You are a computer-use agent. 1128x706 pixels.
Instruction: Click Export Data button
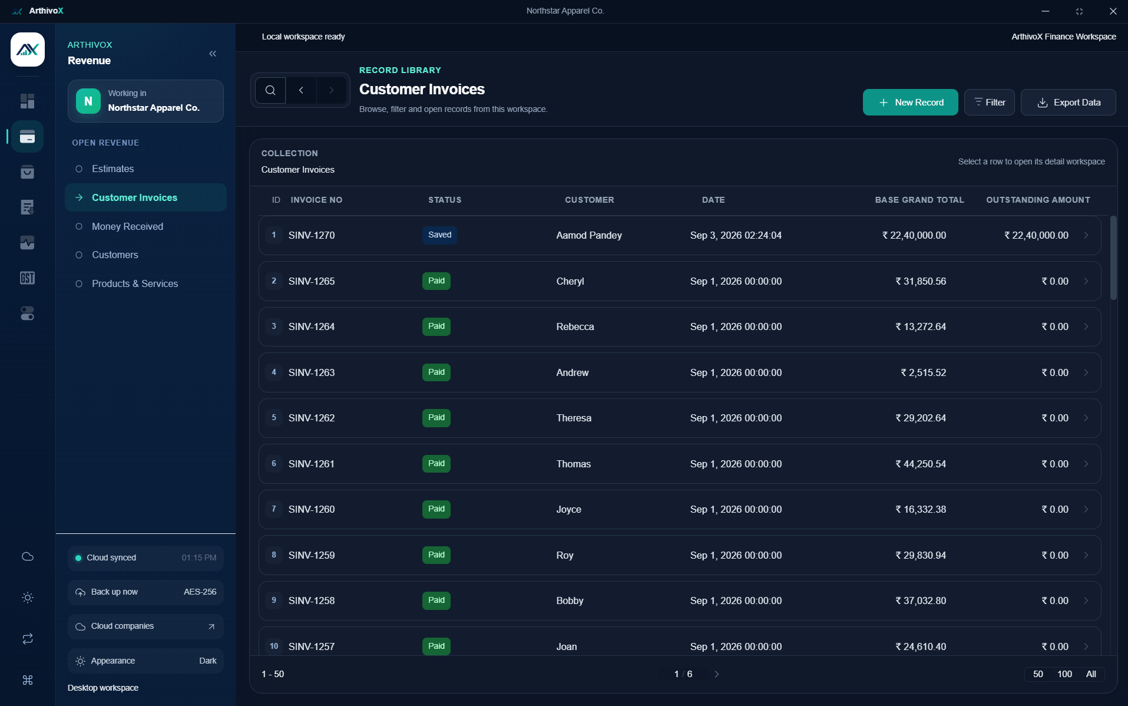tap(1068, 103)
